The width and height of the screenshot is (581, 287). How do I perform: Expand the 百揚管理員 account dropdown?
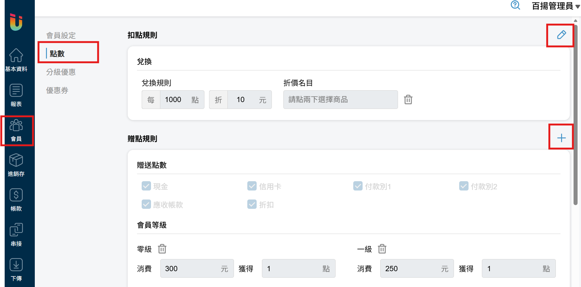tap(556, 6)
